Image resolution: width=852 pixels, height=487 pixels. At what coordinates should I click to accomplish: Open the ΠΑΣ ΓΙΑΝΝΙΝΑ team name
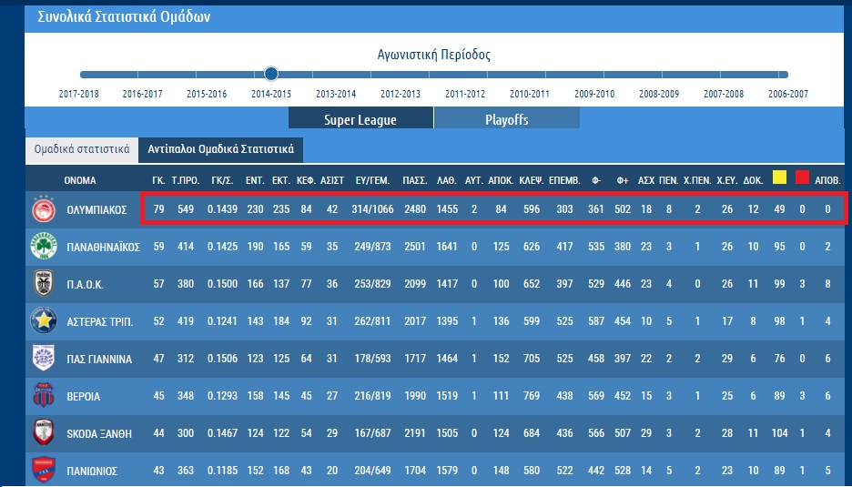coord(99,360)
